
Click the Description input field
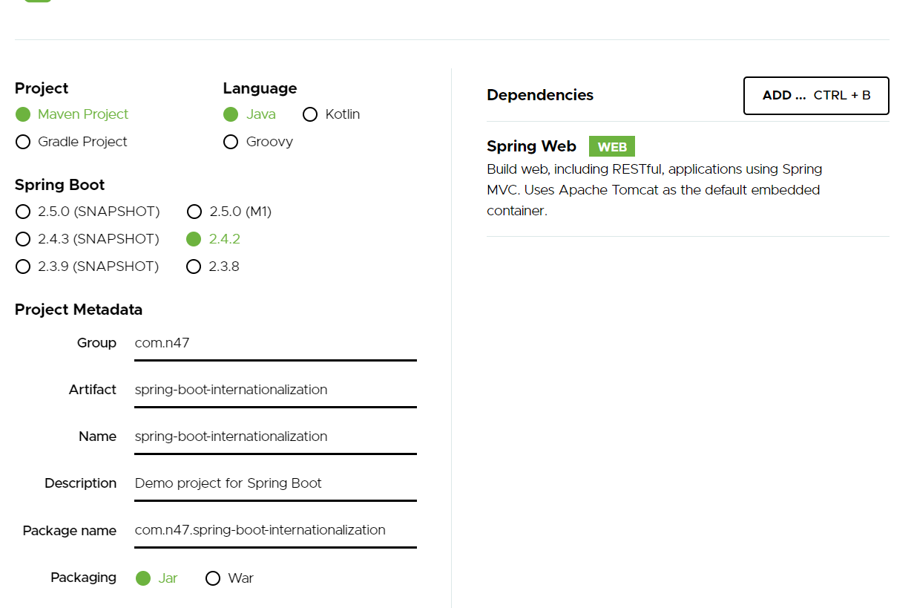[x=274, y=483]
